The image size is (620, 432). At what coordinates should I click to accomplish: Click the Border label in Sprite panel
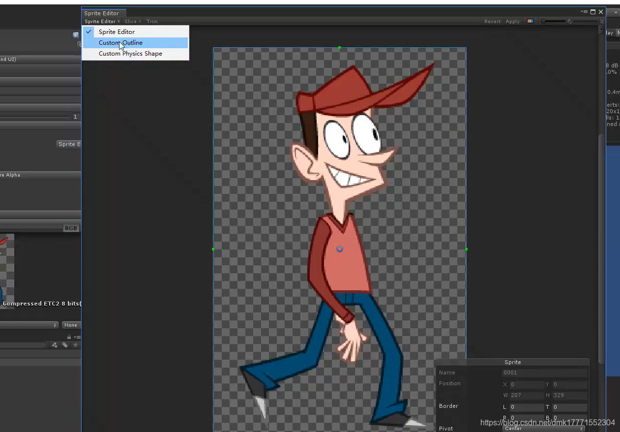(x=448, y=406)
